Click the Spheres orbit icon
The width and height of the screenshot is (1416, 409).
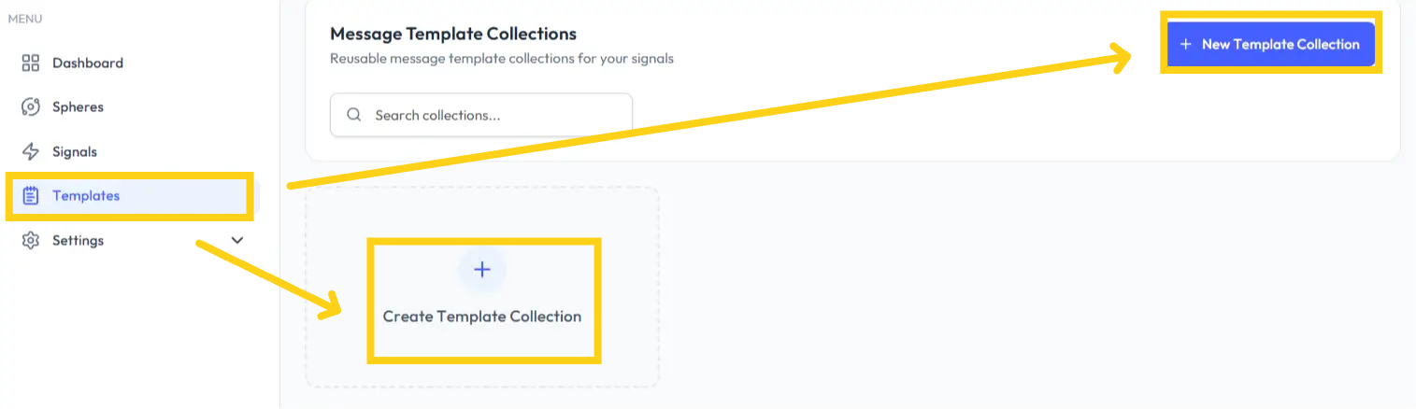(31, 107)
